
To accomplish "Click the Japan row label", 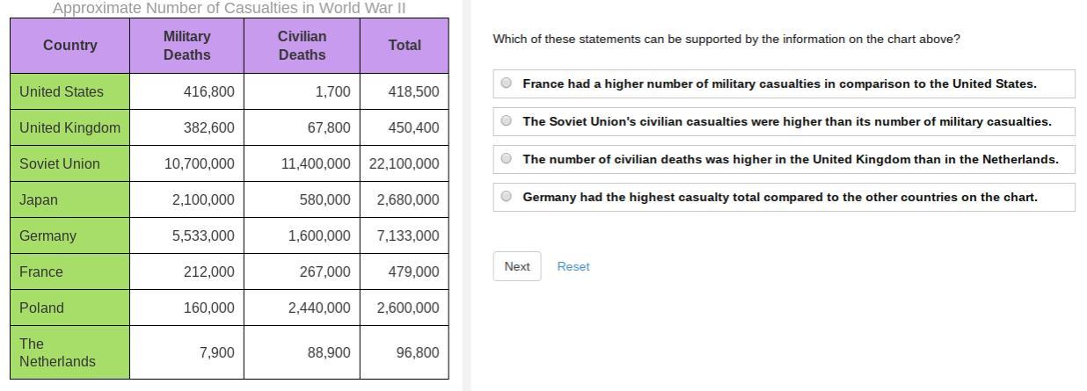I will 39,199.
